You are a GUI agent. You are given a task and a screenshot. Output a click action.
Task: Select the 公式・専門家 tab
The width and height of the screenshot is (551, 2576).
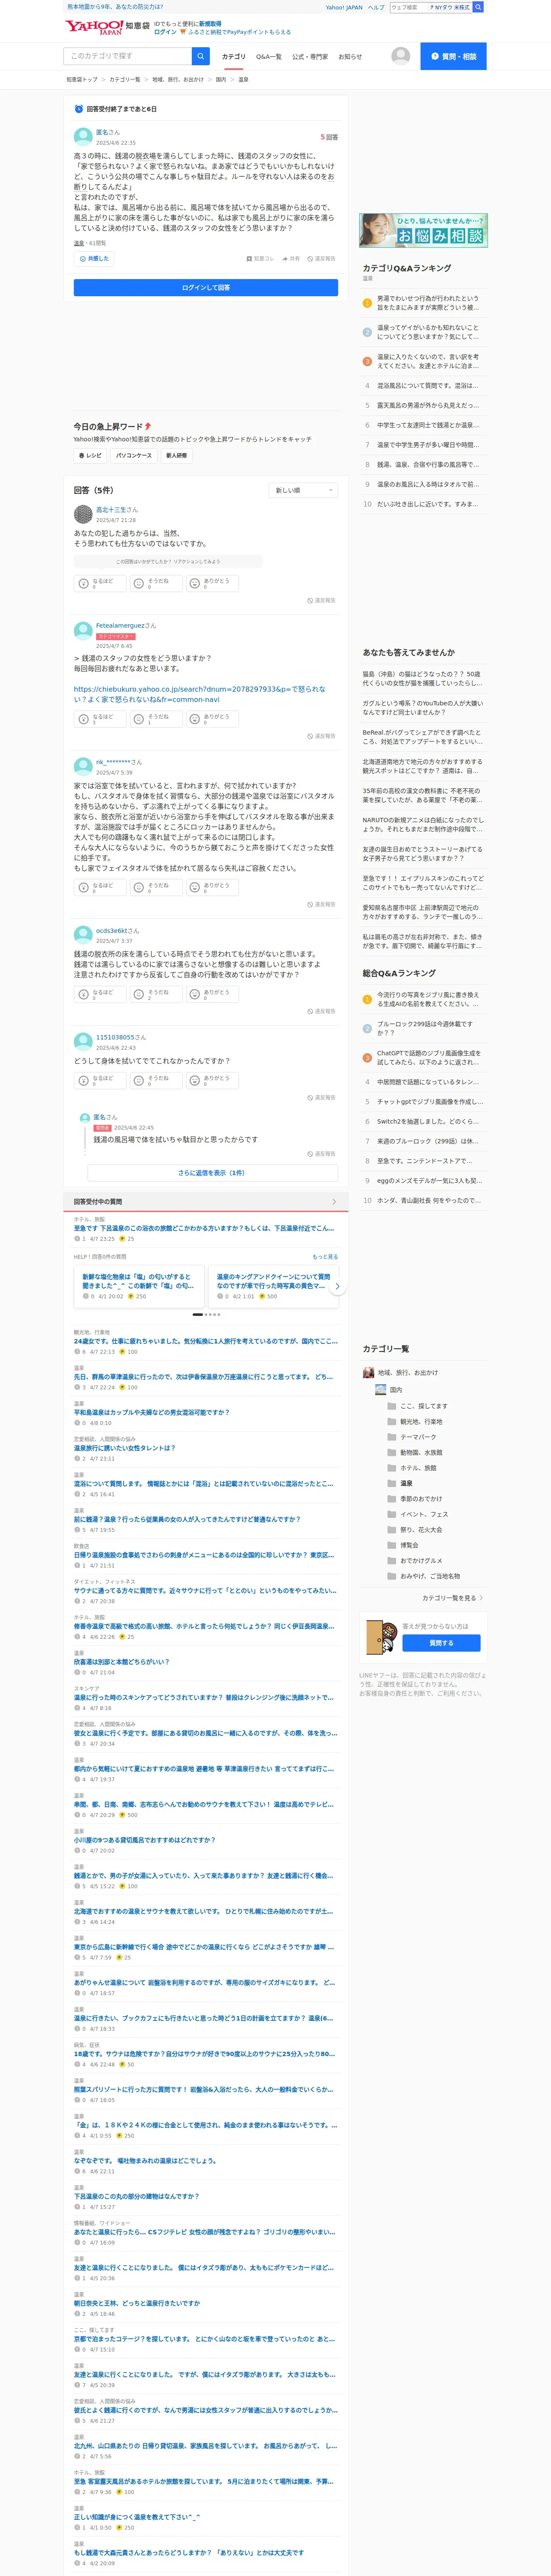tap(310, 57)
